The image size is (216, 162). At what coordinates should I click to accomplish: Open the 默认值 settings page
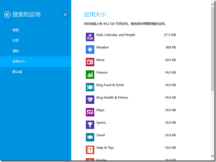click(36, 72)
